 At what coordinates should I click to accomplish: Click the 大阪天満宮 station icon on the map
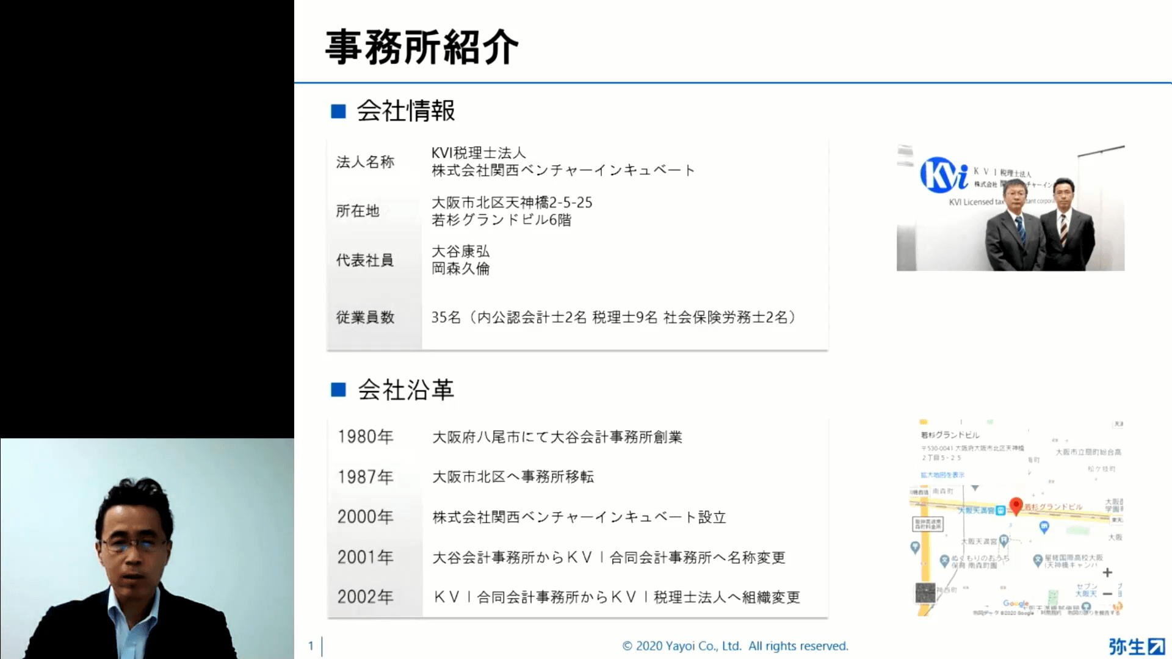[1000, 510]
